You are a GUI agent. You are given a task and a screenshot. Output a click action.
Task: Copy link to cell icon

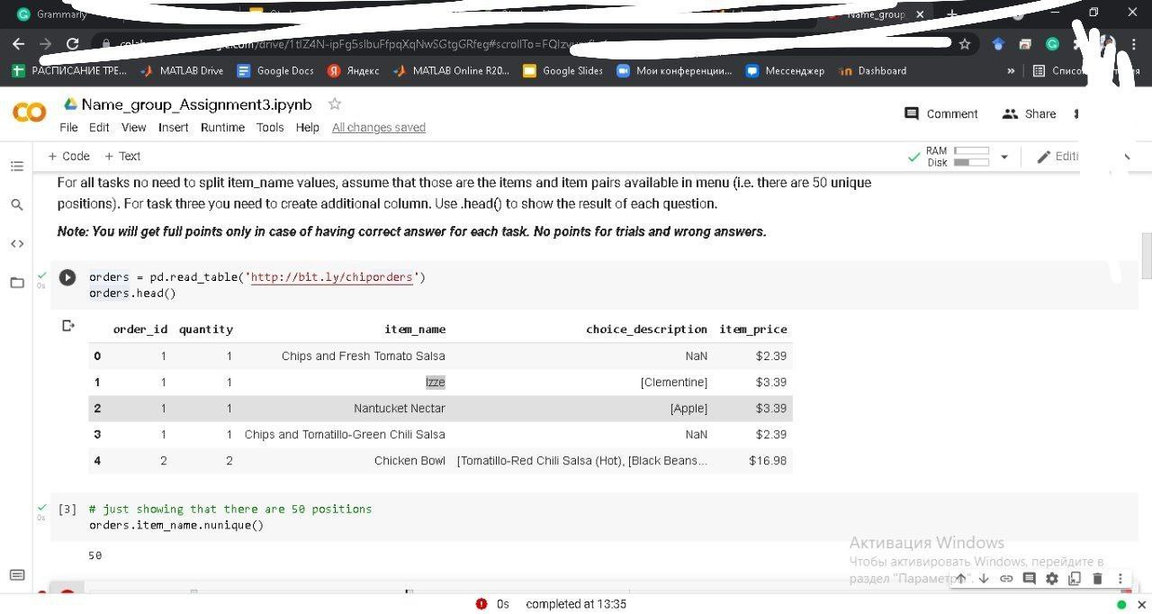click(x=1006, y=579)
